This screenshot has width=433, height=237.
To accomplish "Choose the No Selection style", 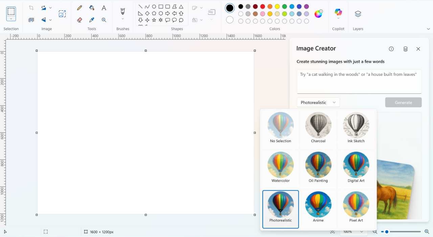I will coord(280,128).
